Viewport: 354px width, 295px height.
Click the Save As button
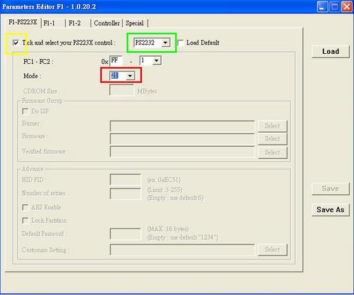tap(331, 210)
